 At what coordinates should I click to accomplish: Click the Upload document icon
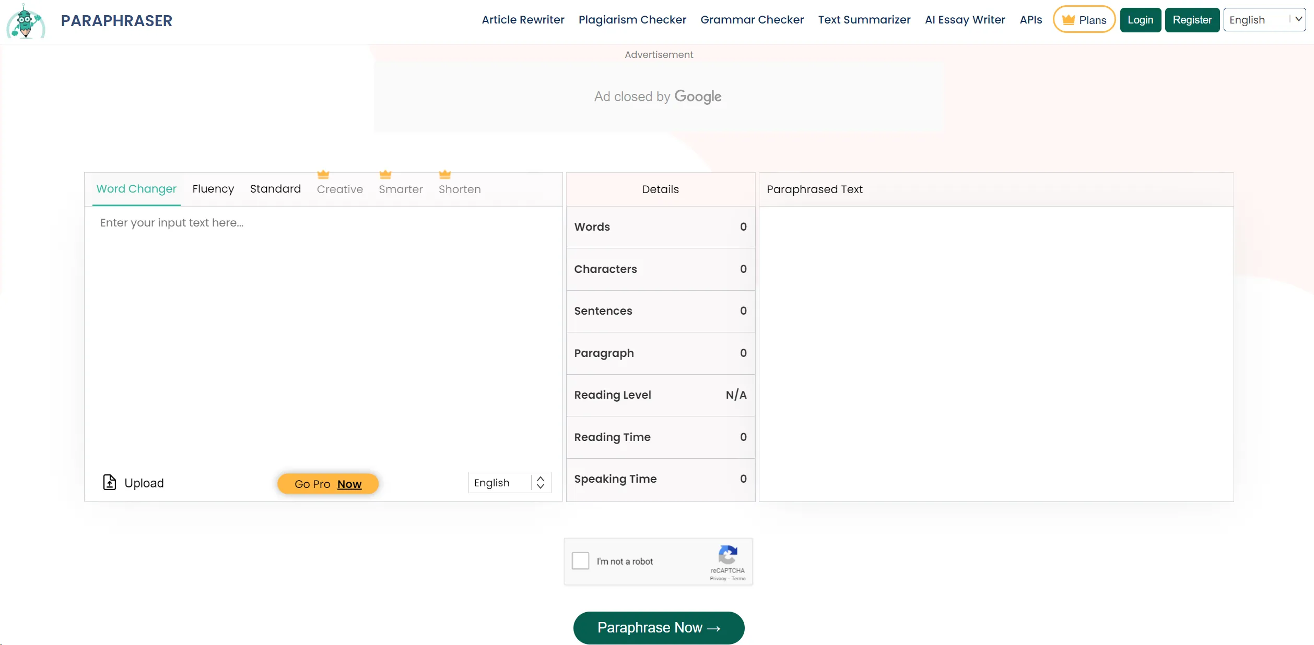(110, 483)
